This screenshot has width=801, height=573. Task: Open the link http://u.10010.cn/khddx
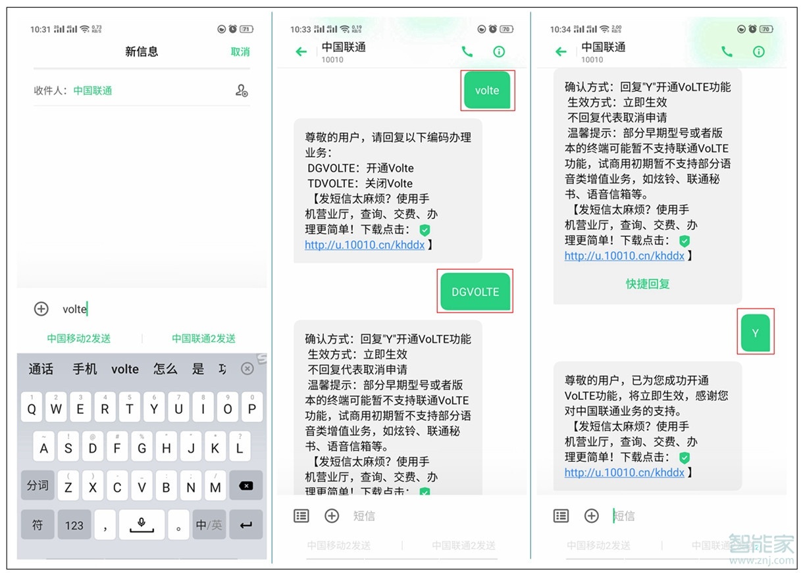point(625,255)
